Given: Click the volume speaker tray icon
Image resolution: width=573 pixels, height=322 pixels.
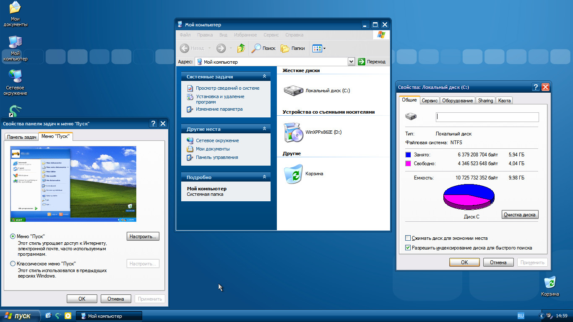Looking at the screenshot, I should [549, 316].
